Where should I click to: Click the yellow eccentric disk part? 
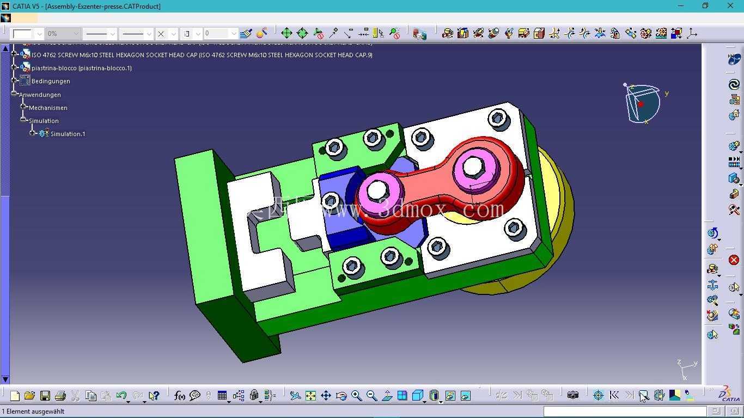(x=560, y=218)
